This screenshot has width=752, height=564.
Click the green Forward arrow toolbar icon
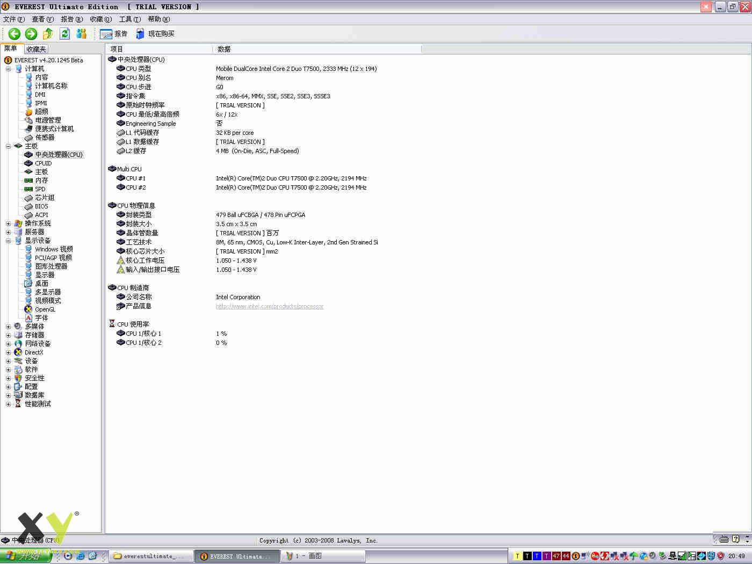(x=31, y=34)
